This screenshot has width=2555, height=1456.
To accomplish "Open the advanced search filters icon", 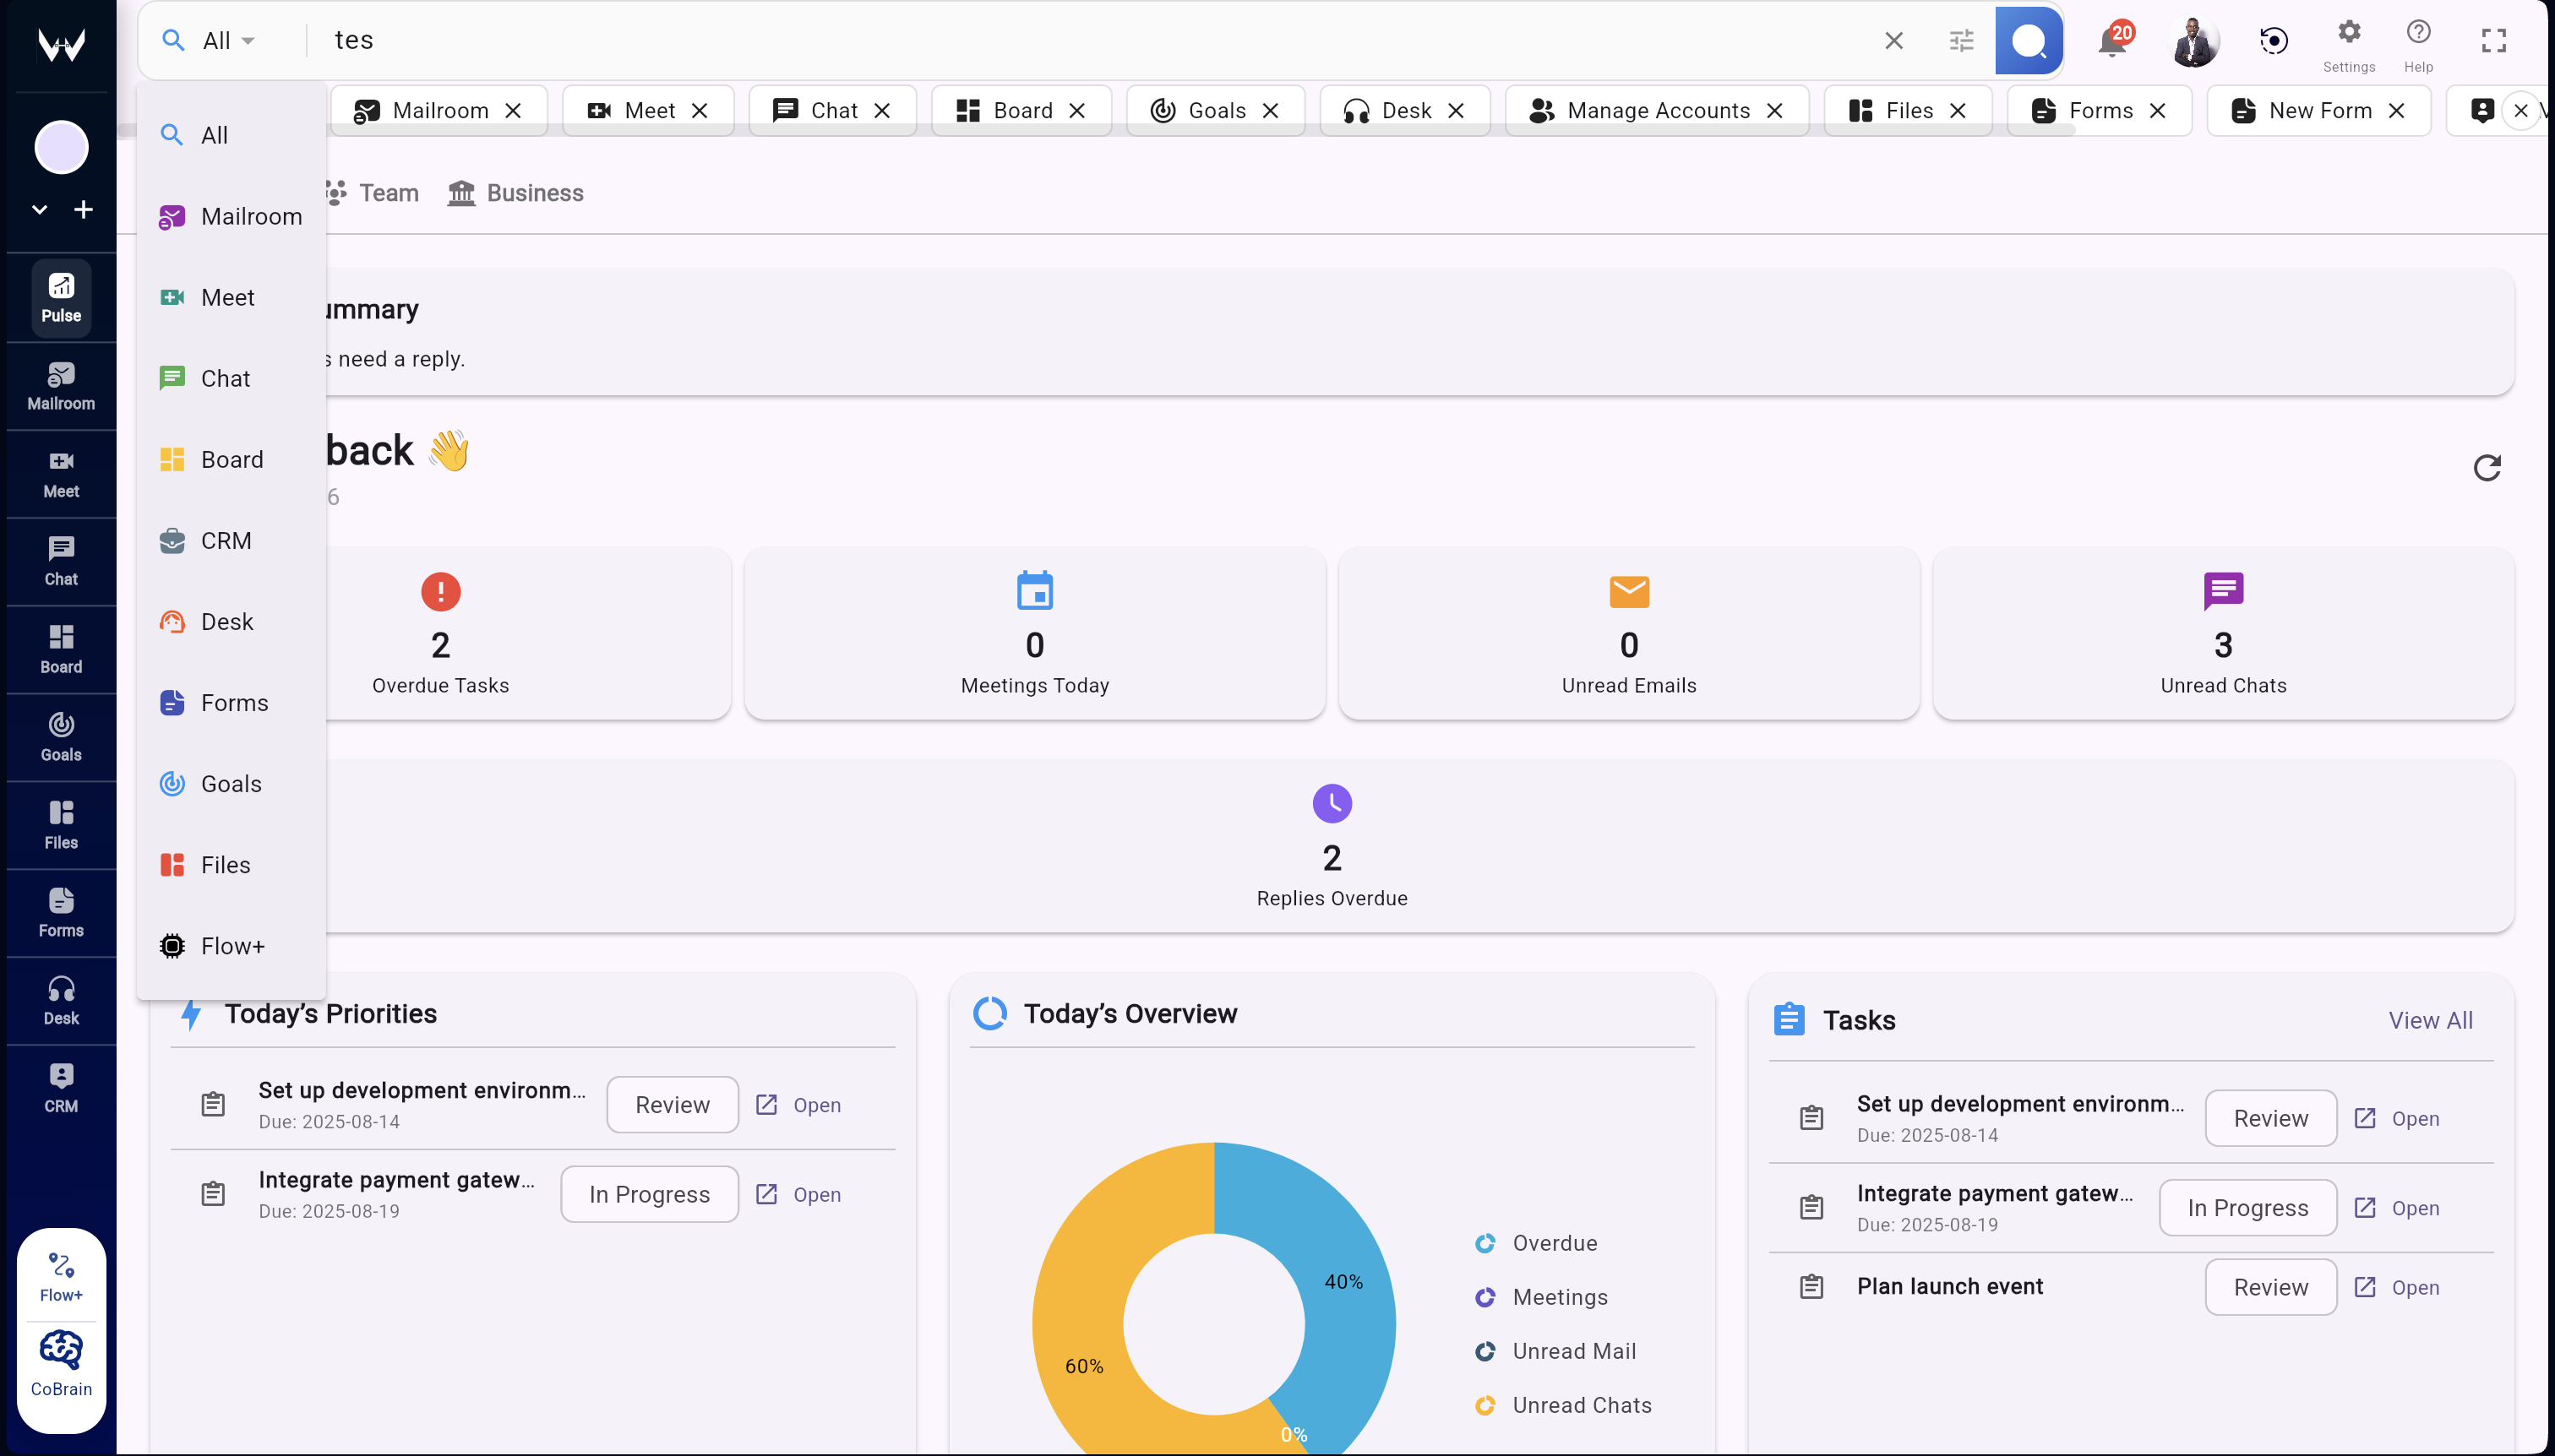I will pyautogui.click(x=1961, y=40).
